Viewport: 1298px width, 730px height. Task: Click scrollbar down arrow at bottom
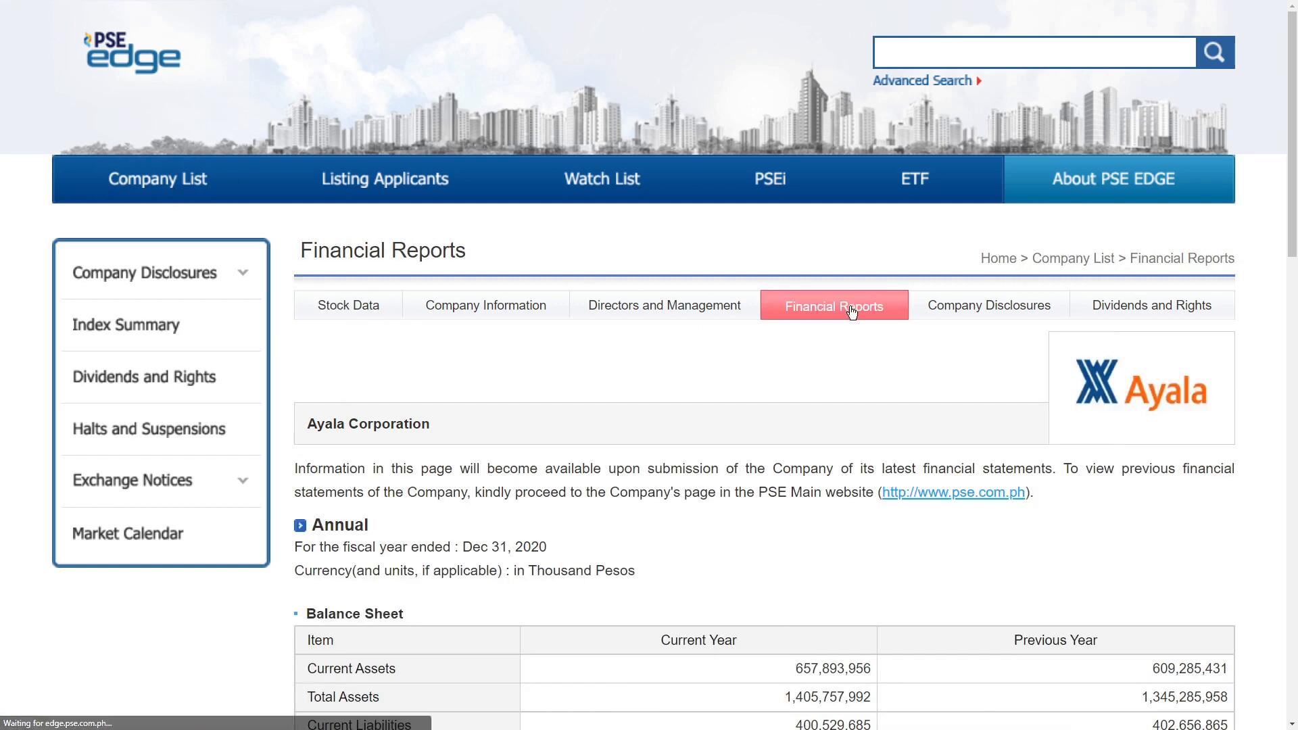[x=1292, y=723]
